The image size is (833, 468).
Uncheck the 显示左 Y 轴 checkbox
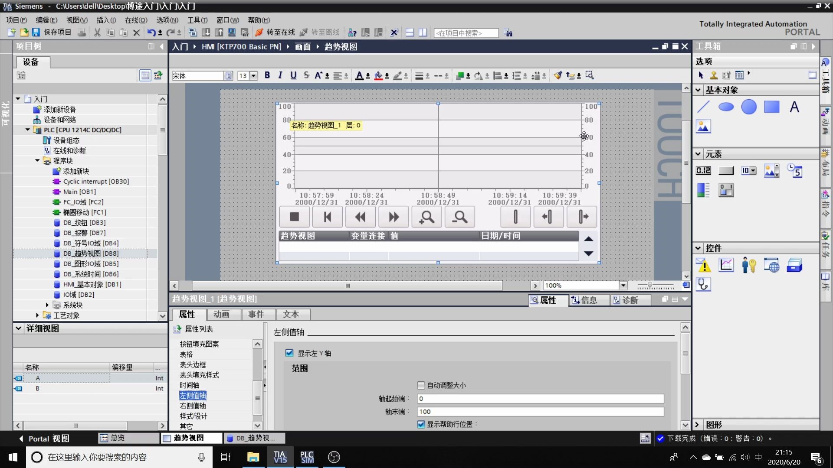click(x=289, y=353)
